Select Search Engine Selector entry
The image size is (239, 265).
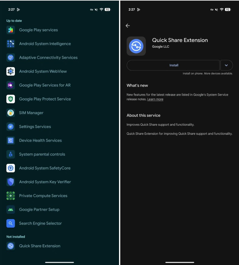pos(60,223)
